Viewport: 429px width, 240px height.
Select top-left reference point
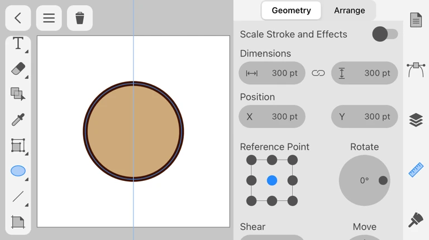pos(252,160)
